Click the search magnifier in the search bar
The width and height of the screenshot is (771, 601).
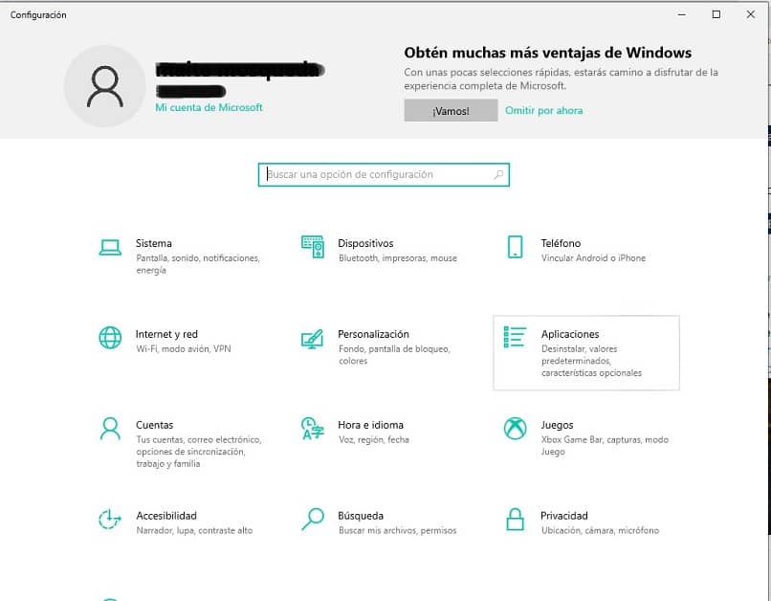coord(498,174)
